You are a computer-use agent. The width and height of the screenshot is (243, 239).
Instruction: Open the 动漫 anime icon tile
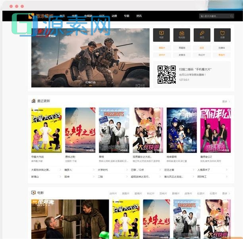coord(222,35)
